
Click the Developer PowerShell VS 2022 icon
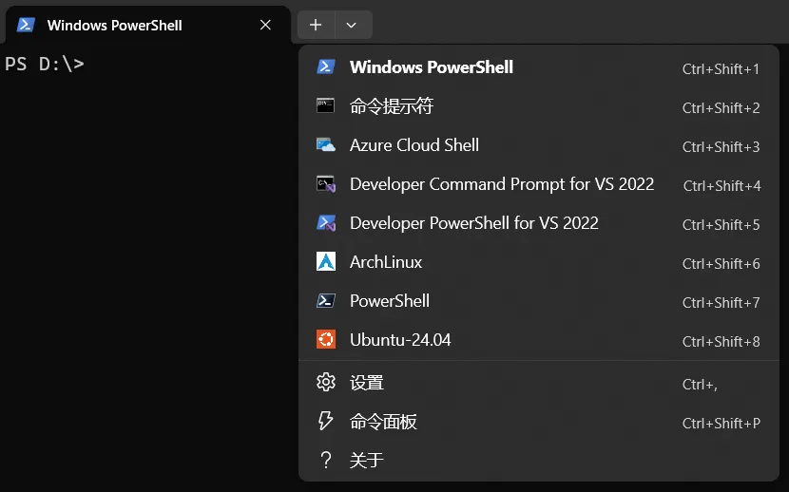click(x=326, y=223)
